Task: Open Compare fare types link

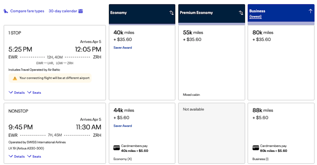Action: [27, 11]
